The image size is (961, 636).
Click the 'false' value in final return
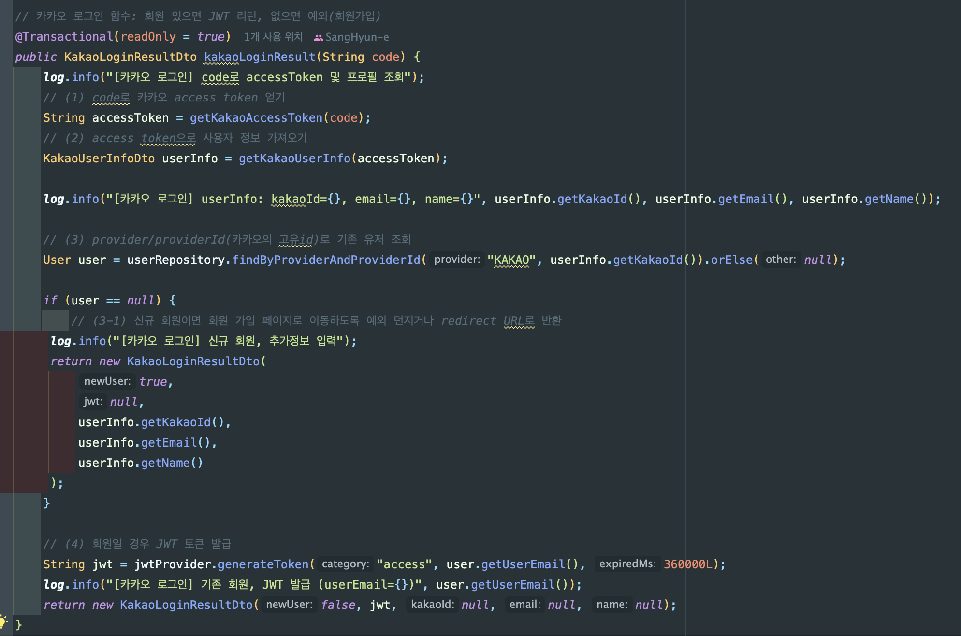pos(338,605)
